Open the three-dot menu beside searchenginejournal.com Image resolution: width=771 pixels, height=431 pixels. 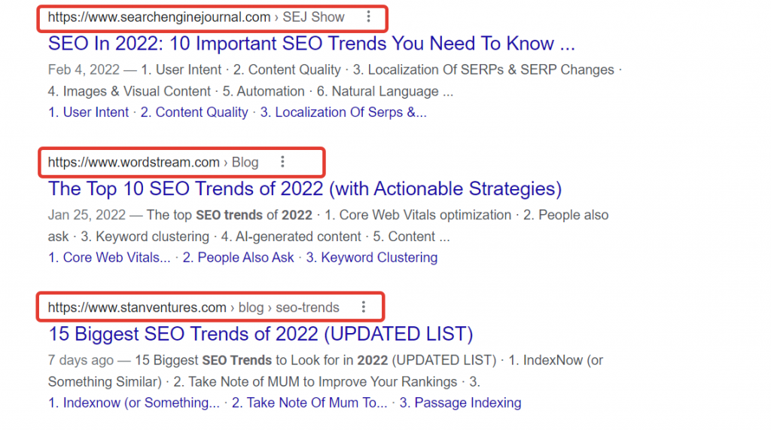(x=367, y=17)
